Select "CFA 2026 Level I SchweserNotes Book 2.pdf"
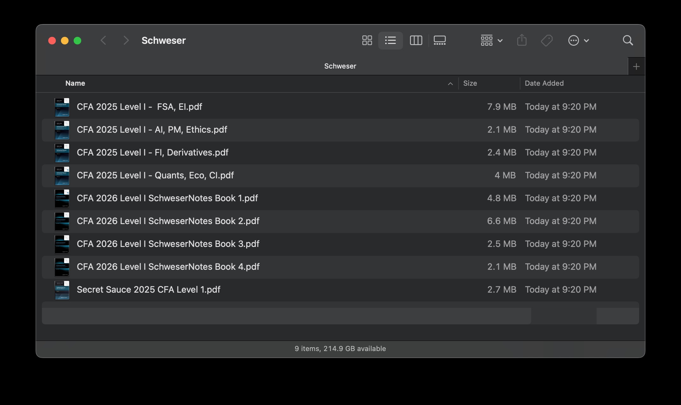This screenshot has height=405, width=681. (168, 221)
